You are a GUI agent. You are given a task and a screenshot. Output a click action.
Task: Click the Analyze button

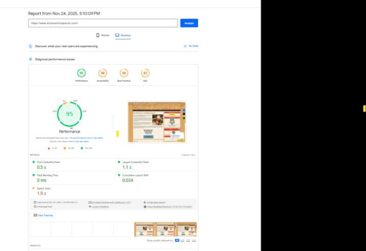(x=189, y=23)
